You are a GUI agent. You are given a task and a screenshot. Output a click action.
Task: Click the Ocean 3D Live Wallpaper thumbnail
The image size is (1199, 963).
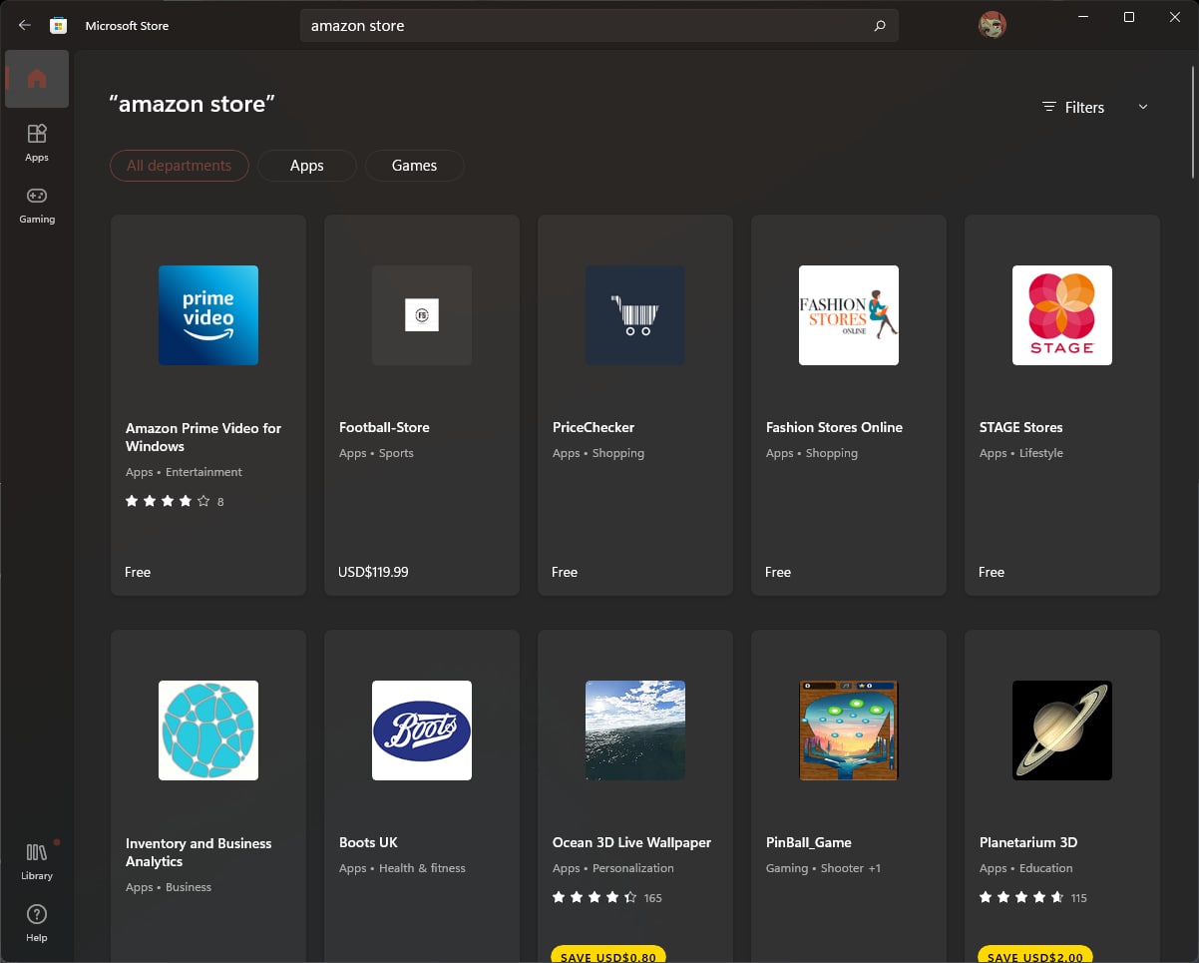tap(635, 730)
